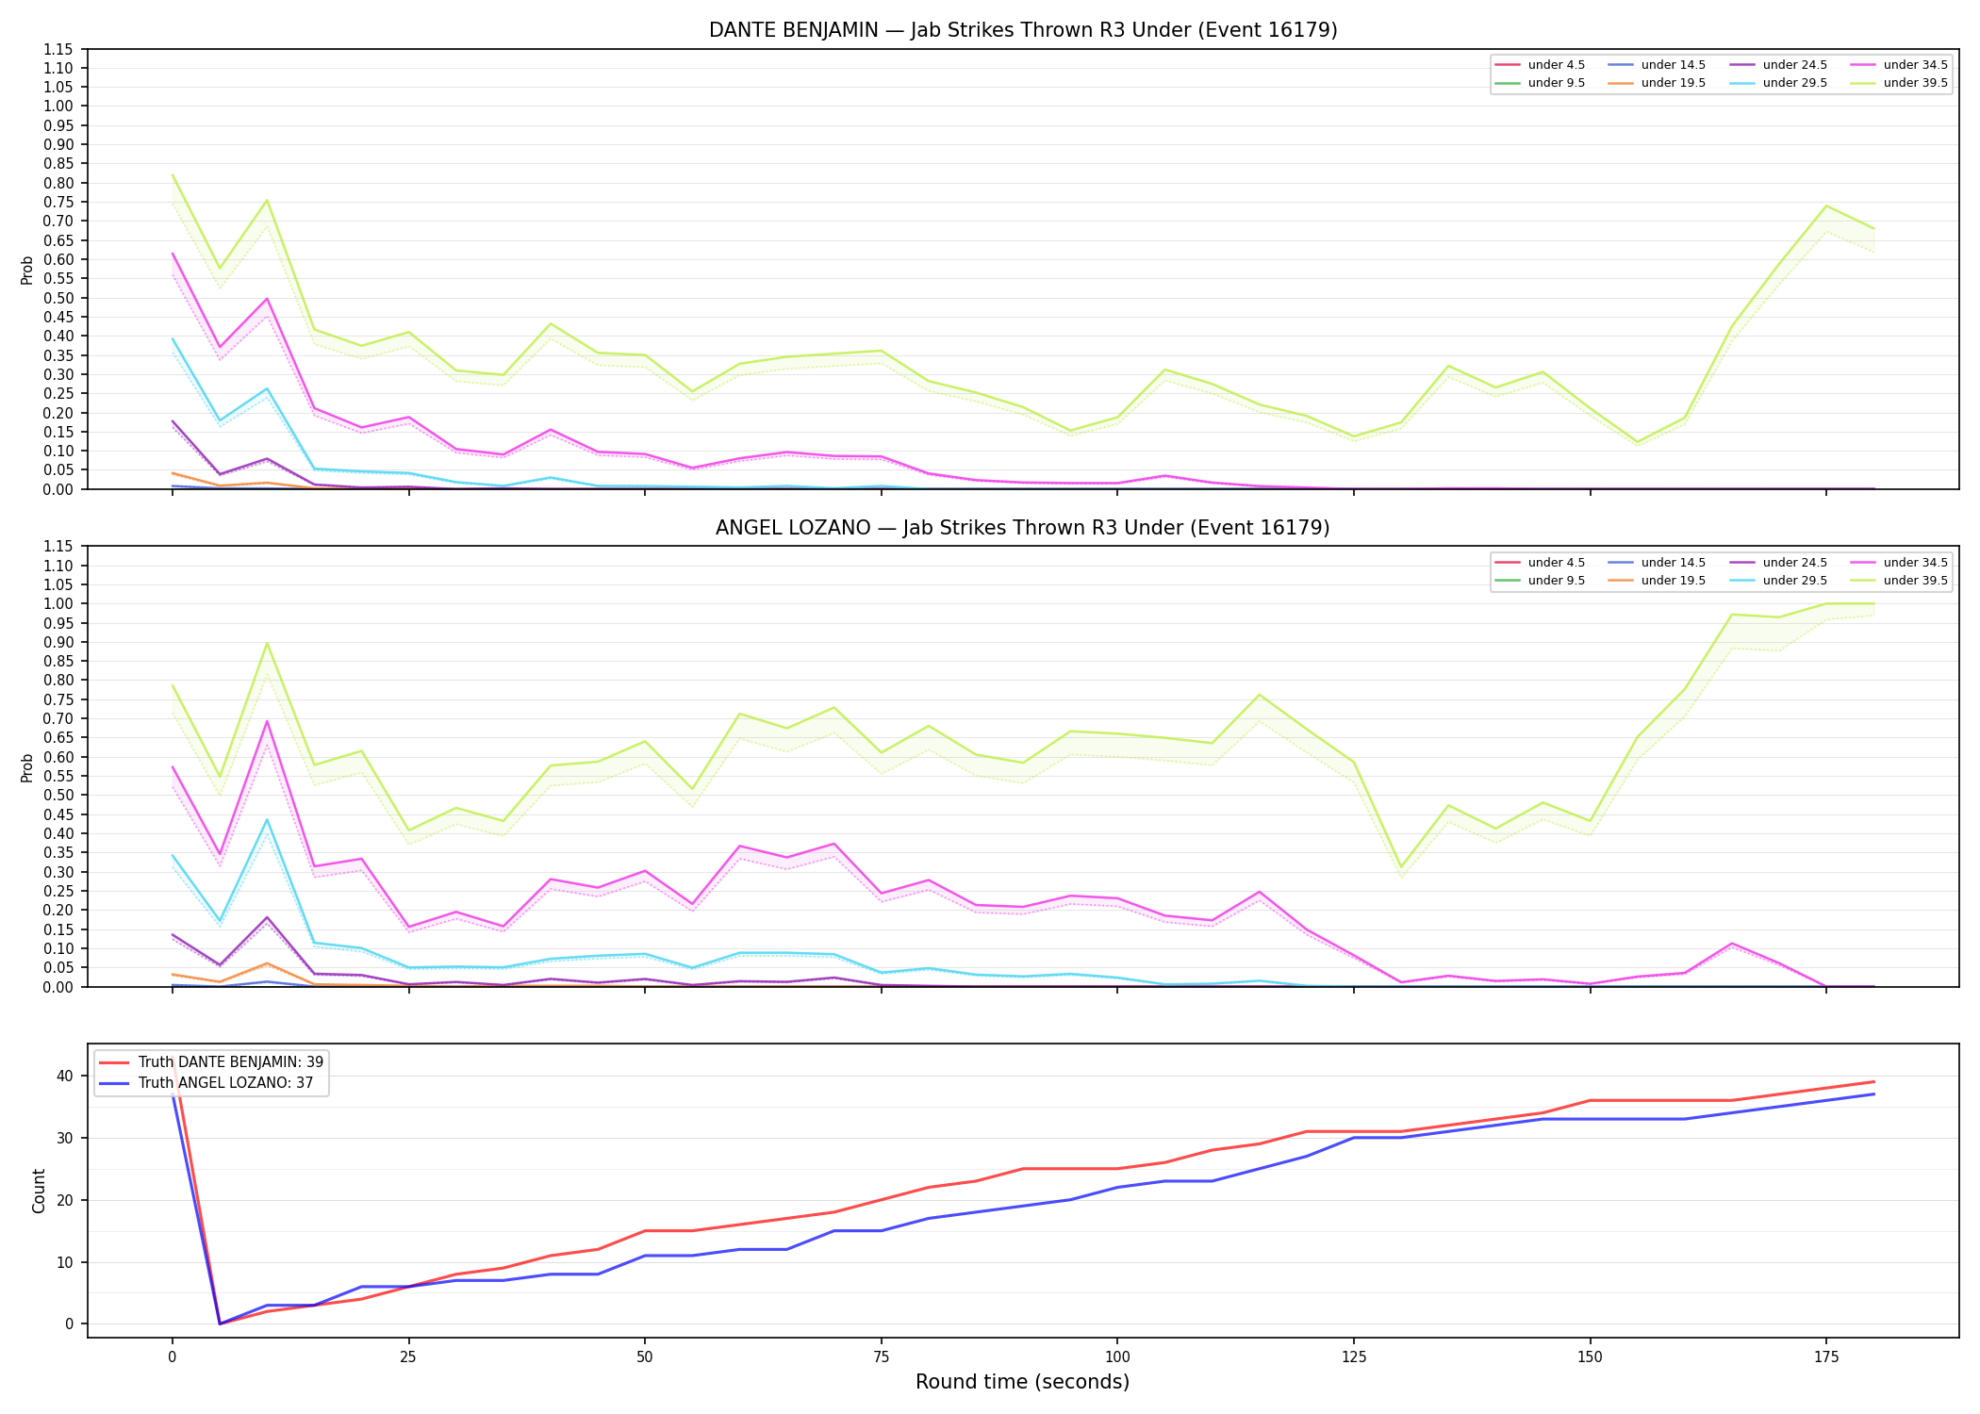Click x-axis tick label 175

1826,1357
